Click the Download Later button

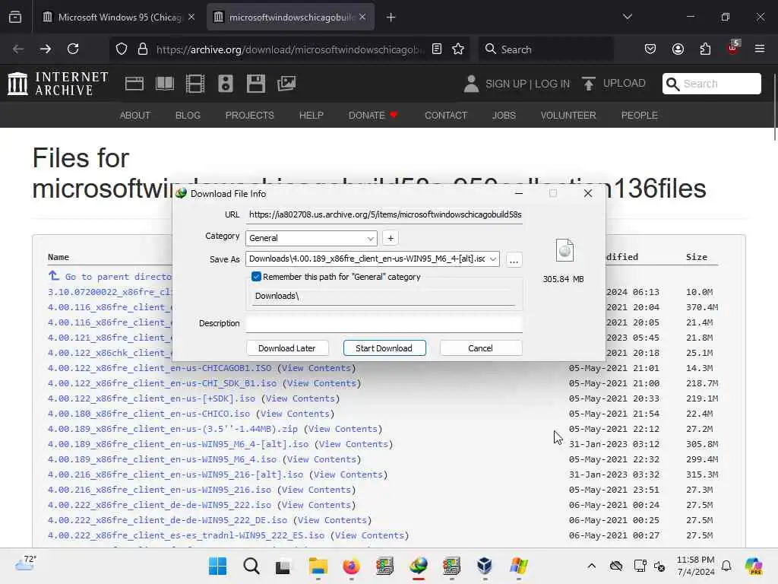[286, 348]
